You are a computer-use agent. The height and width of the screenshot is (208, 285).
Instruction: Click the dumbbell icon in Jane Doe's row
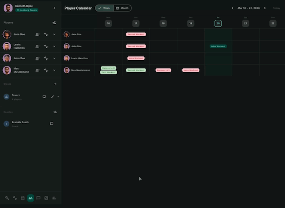[x=46, y=34]
